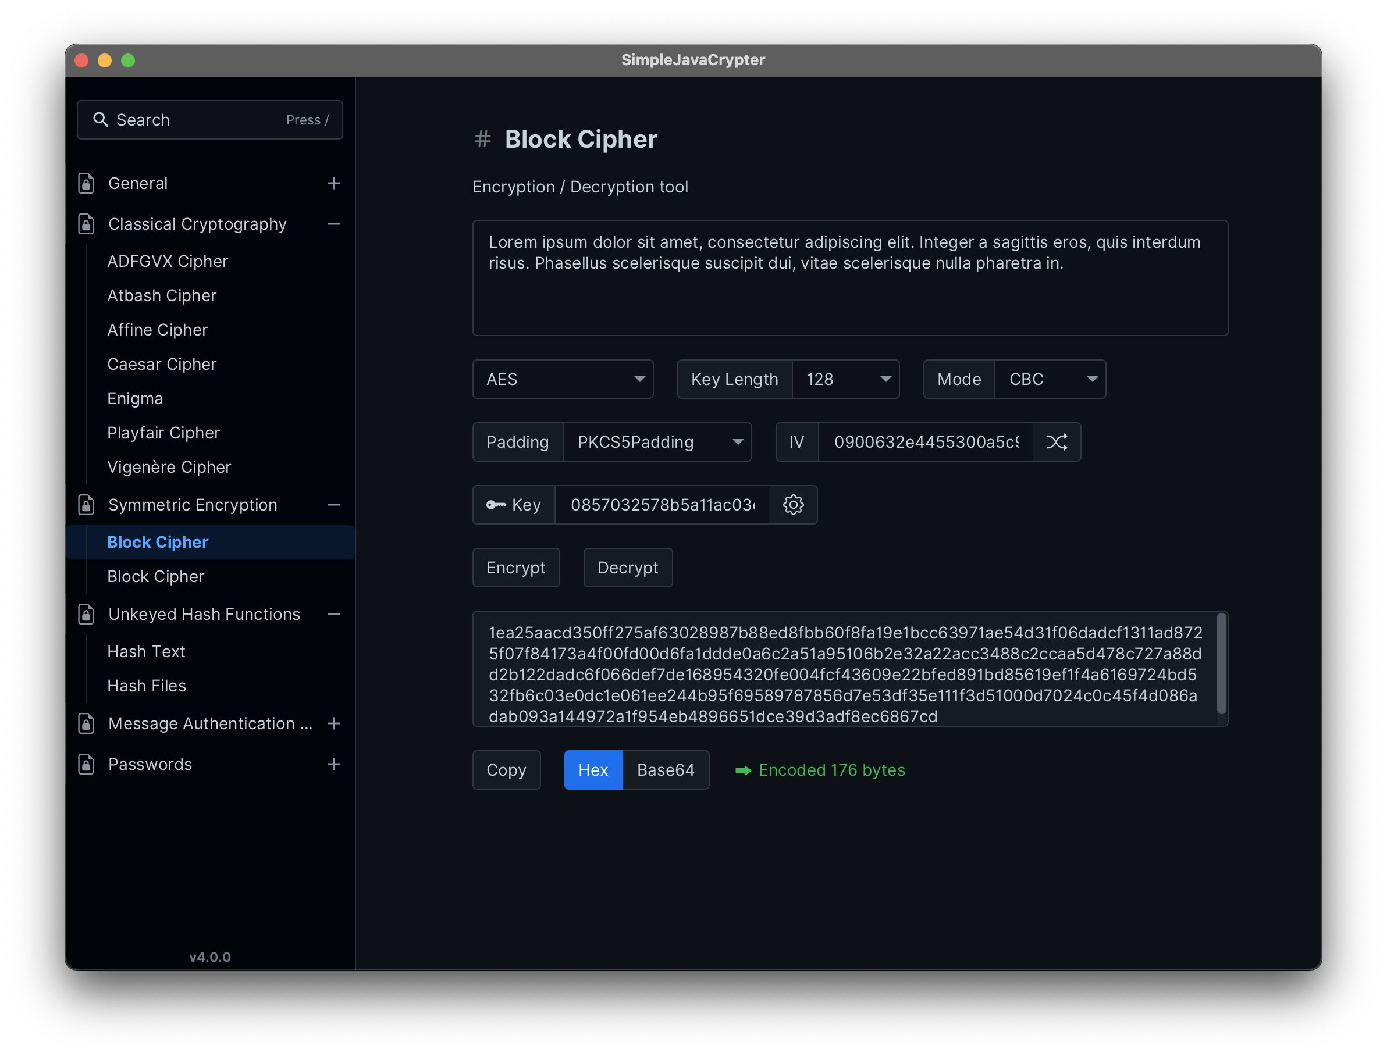Switch output format to Base64
The image size is (1387, 1056).
(x=665, y=770)
